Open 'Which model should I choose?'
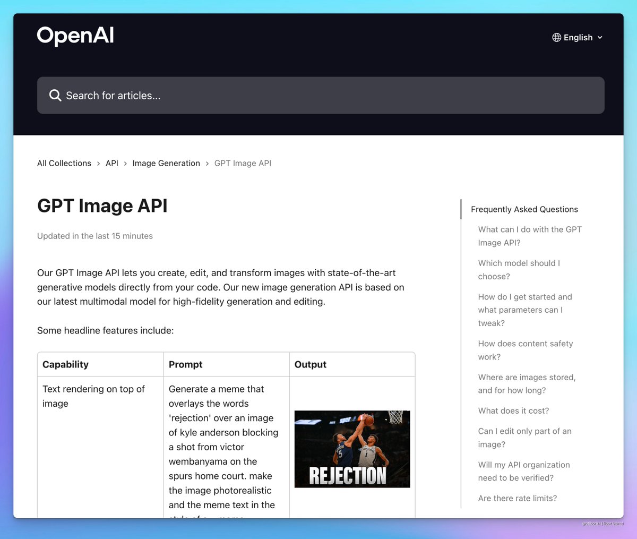This screenshot has width=637, height=539. tap(519, 269)
